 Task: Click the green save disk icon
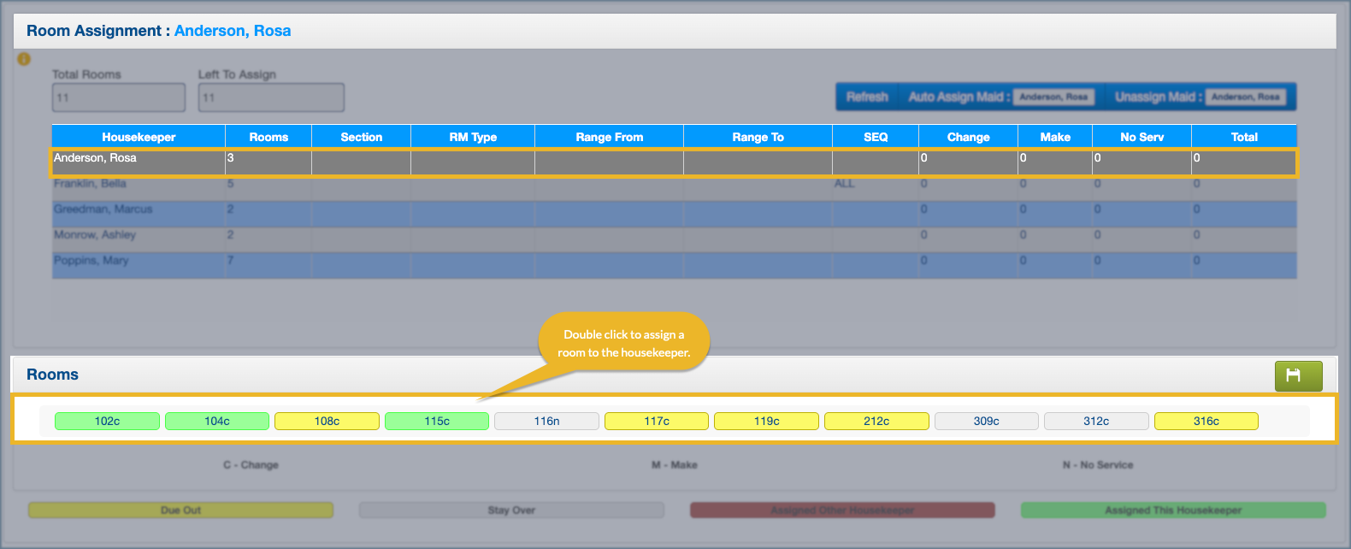tap(1298, 375)
